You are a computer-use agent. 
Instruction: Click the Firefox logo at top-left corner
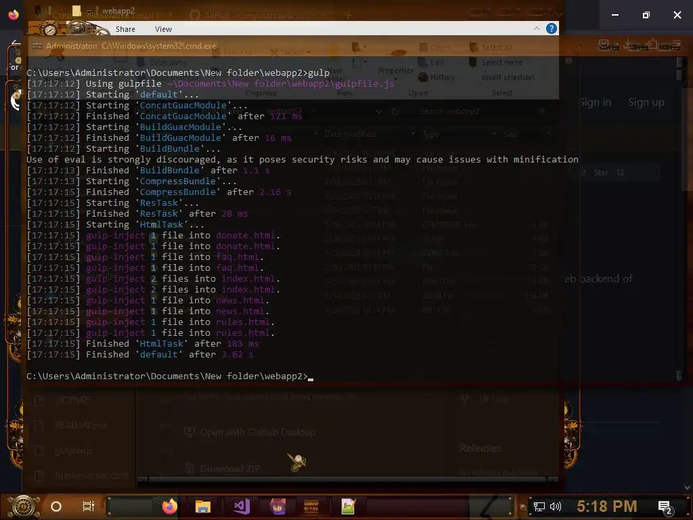tap(14, 15)
